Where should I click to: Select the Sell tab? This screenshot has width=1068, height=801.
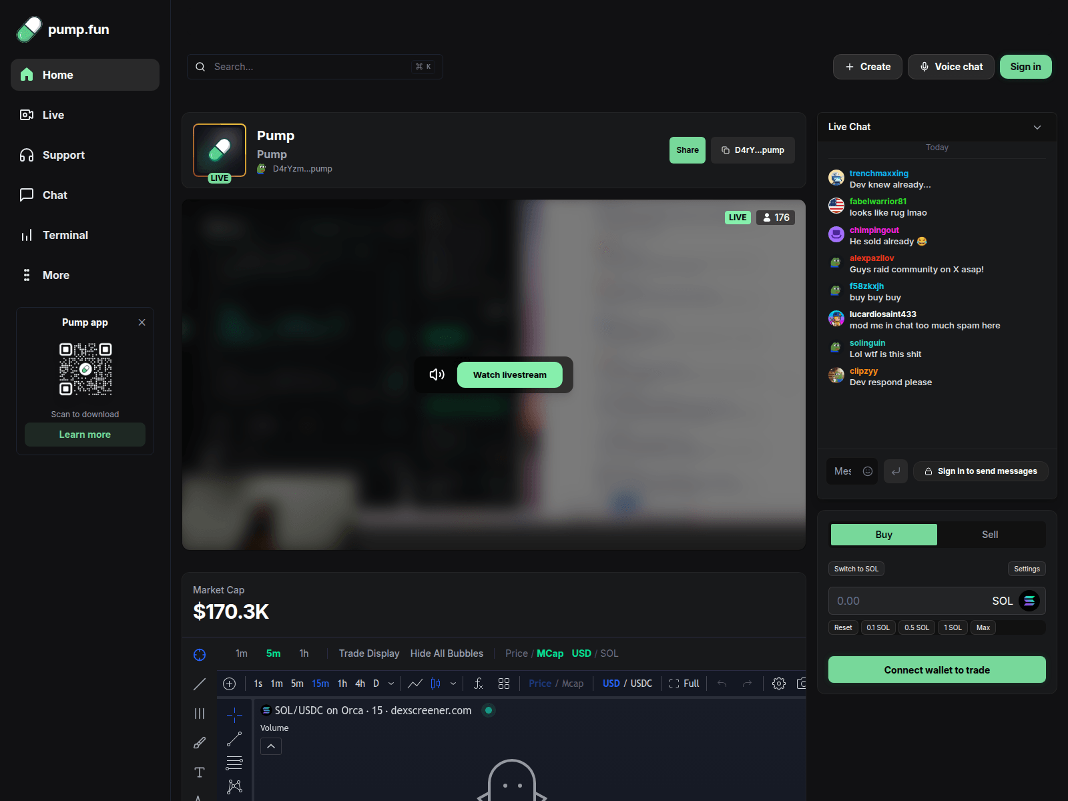pos(990,535)
